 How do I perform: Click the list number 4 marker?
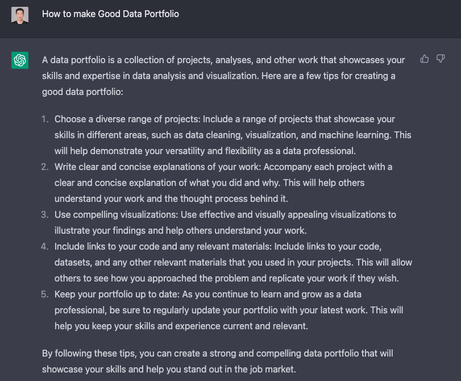click(45, 247)
